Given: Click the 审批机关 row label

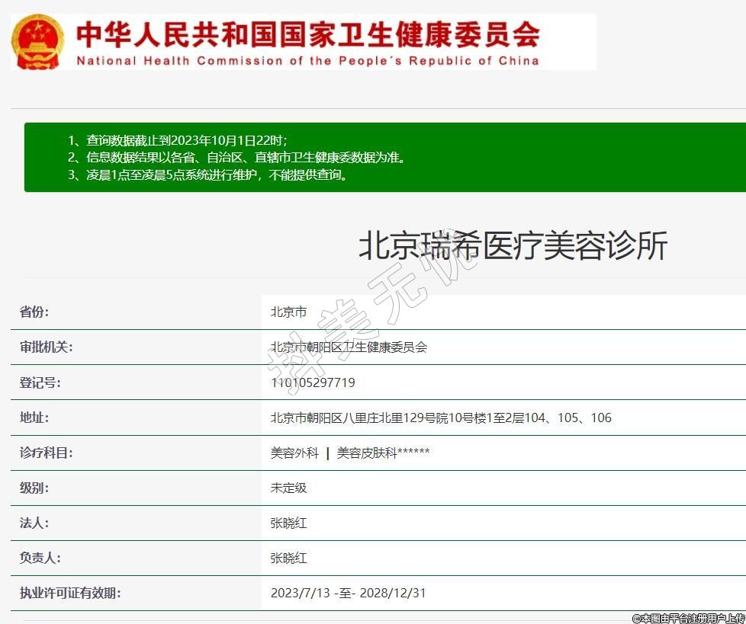Looking at the screenshot, I should click(x=46, y=347).
